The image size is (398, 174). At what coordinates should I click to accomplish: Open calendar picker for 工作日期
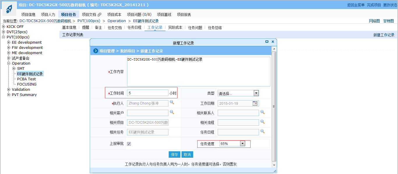pyautogui.click(x=255, y=103)
